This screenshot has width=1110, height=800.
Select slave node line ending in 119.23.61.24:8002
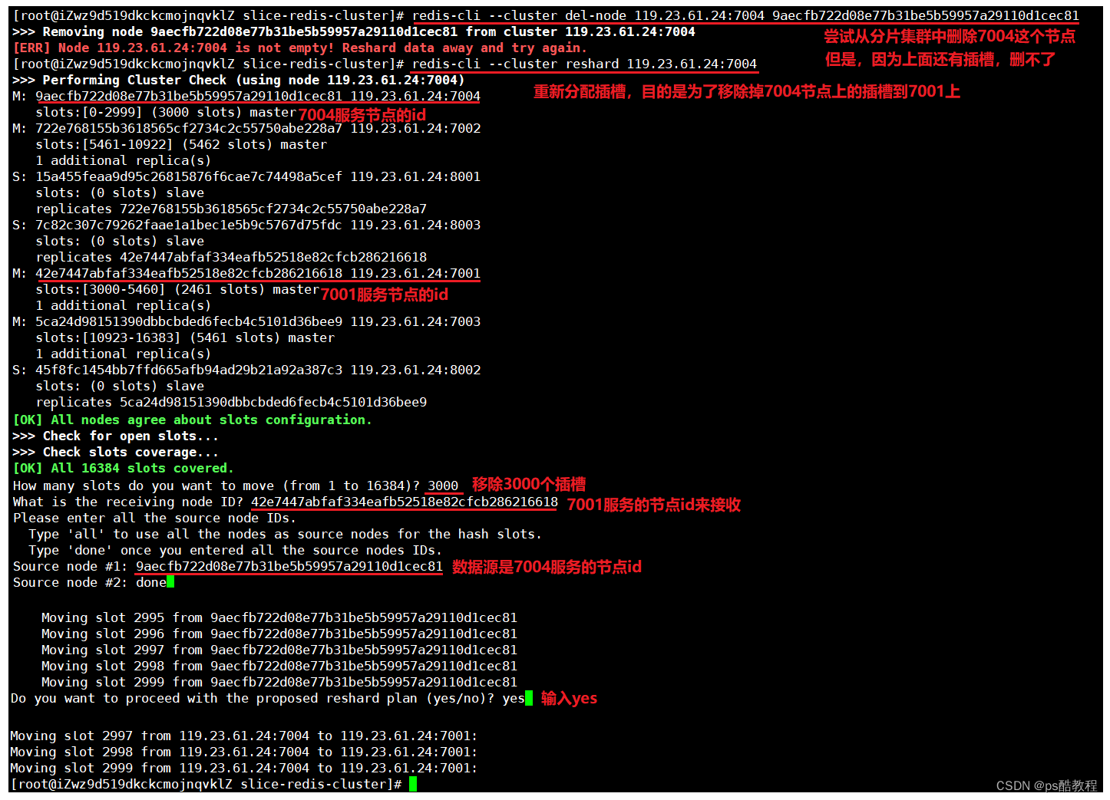pyautogui.click(x=246, y=370)
